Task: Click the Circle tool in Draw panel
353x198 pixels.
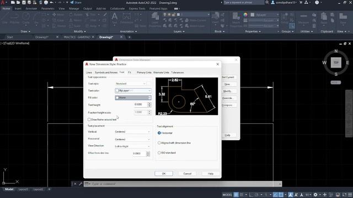Action: [26, 18]
